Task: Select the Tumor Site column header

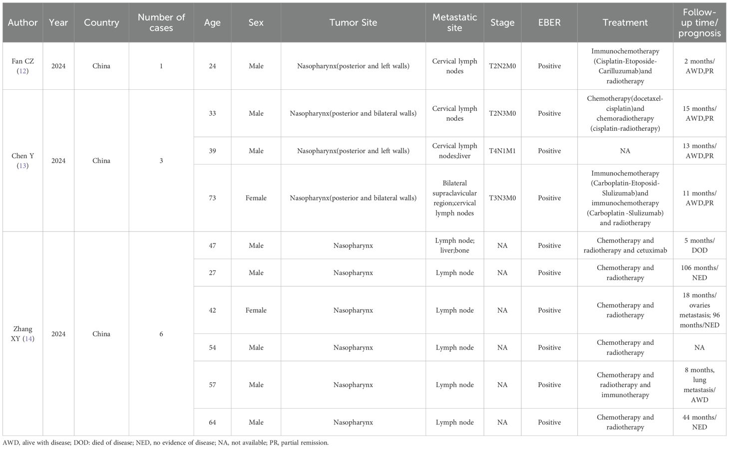Action: pyautogui.click(x=353, y=22)
